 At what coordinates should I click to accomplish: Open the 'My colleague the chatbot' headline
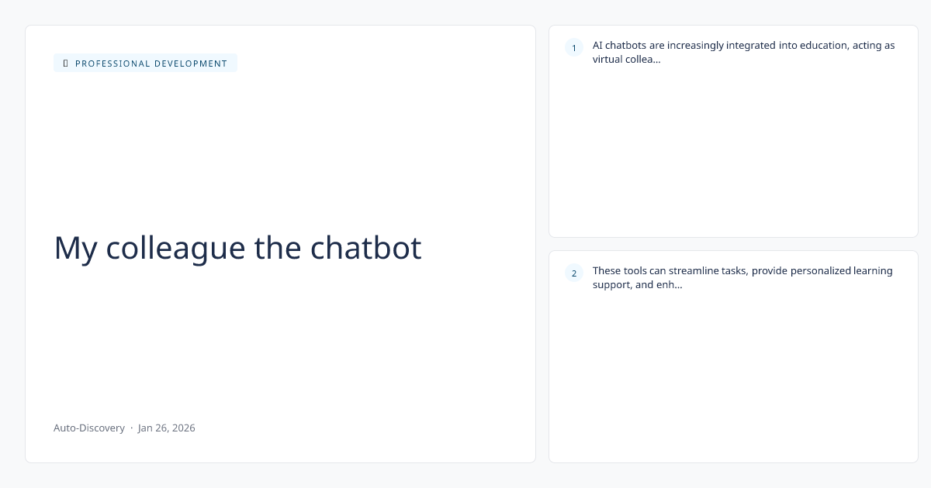(x=237, y=248)
